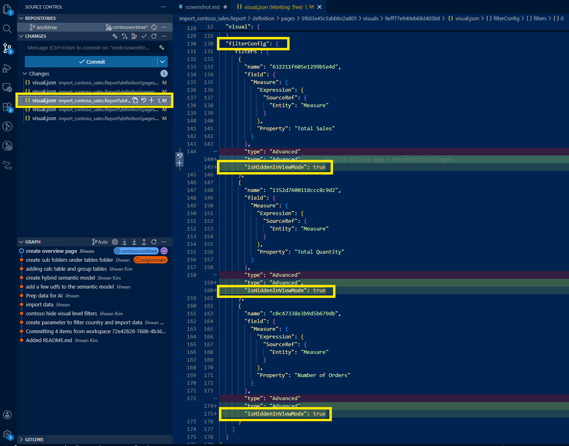Click the checkmark commit icon in Changes header
The width and height of the screenshot is (569, 446).
pos(144,36)
